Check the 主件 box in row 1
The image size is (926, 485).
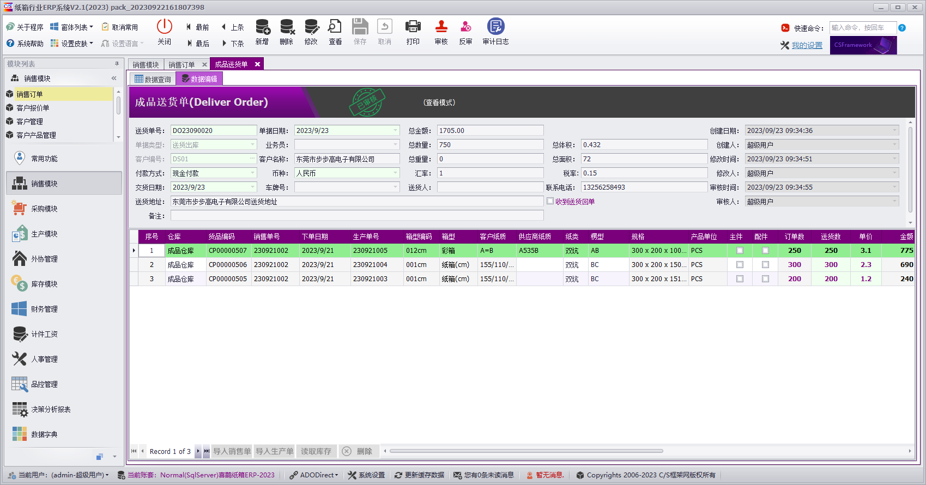740,251
